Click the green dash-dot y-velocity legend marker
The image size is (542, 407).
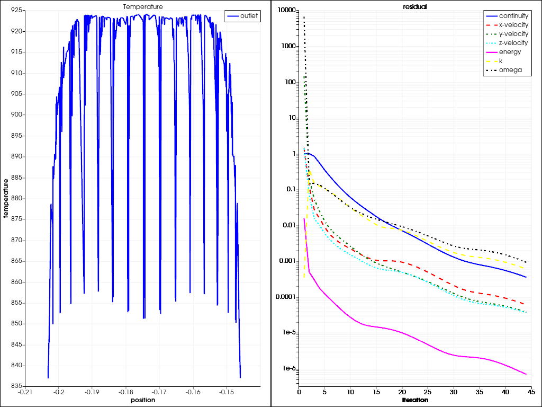click(x=492, y=34)
